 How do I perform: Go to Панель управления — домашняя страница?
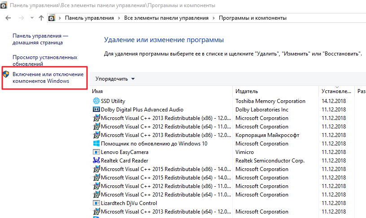coord(40,39)
